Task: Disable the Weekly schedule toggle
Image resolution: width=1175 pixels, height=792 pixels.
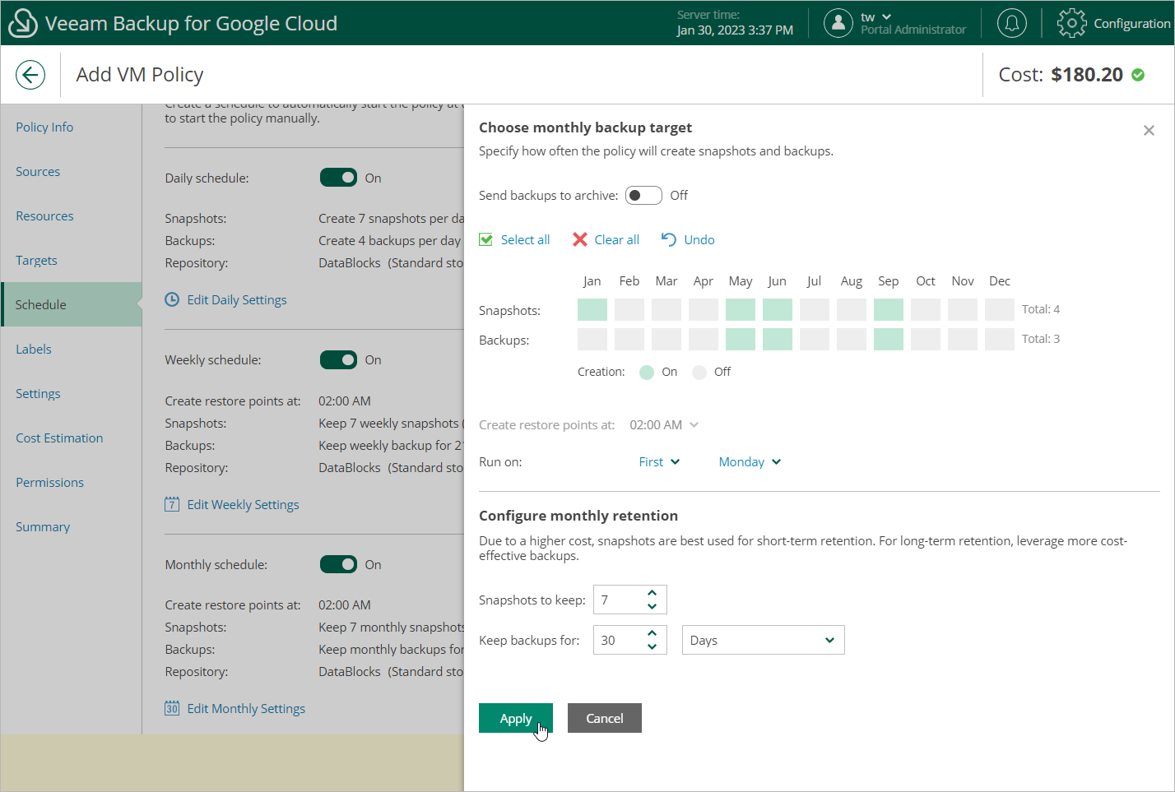Action: point(338,360)
